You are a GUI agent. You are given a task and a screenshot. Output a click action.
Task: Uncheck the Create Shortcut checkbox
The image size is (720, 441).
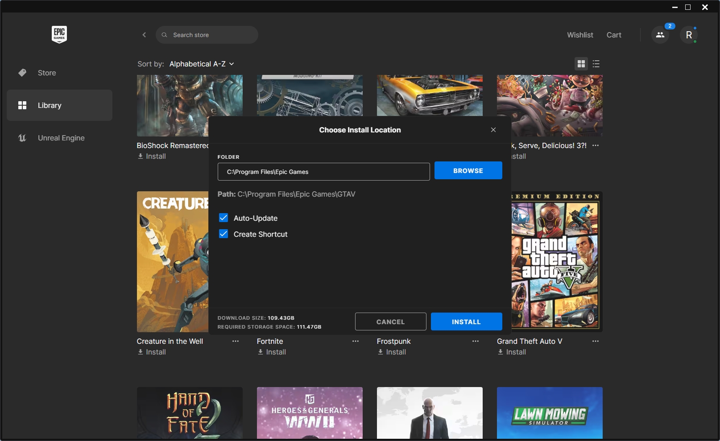[223, 234]
